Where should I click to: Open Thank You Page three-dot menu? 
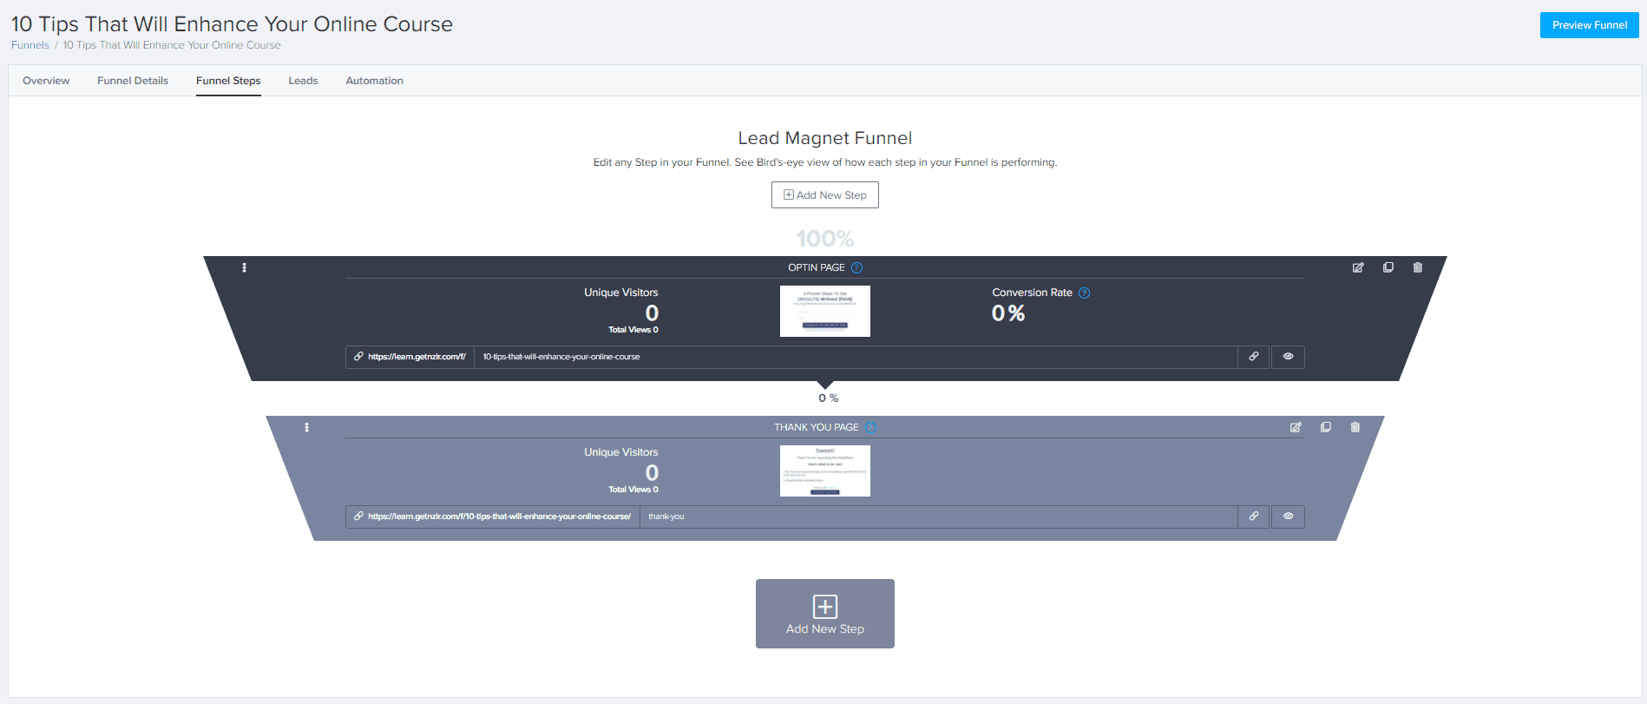coord(307,427)
